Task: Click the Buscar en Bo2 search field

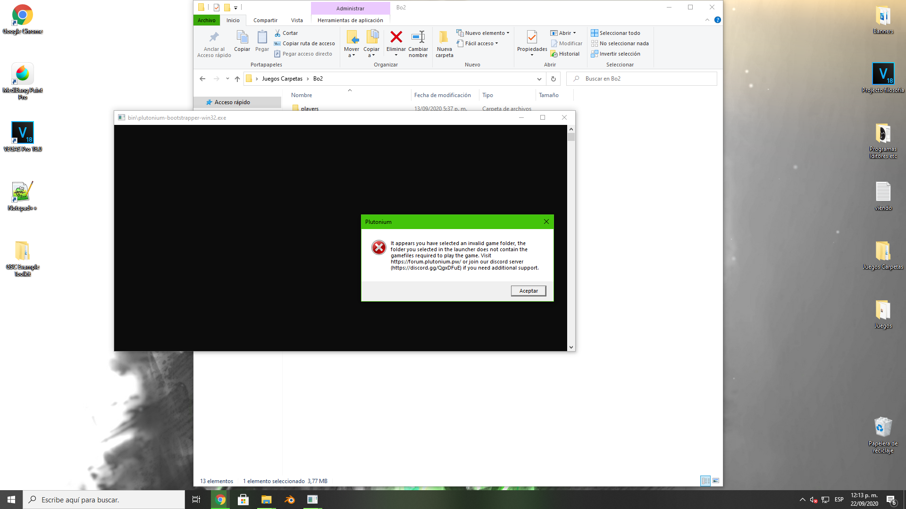Action: point(642,79)
